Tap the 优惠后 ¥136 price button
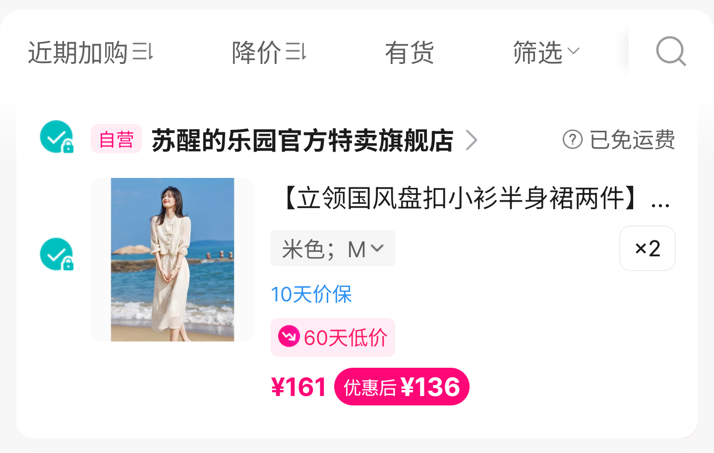The image size is (714, 453). (402, 387)
